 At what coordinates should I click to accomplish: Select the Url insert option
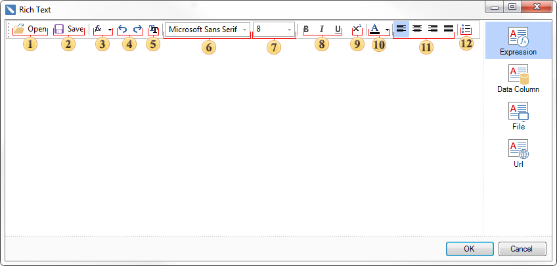518,153
